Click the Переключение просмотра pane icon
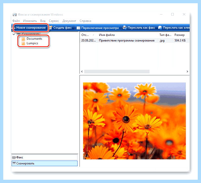201x183 pixels. coord(78,28)
